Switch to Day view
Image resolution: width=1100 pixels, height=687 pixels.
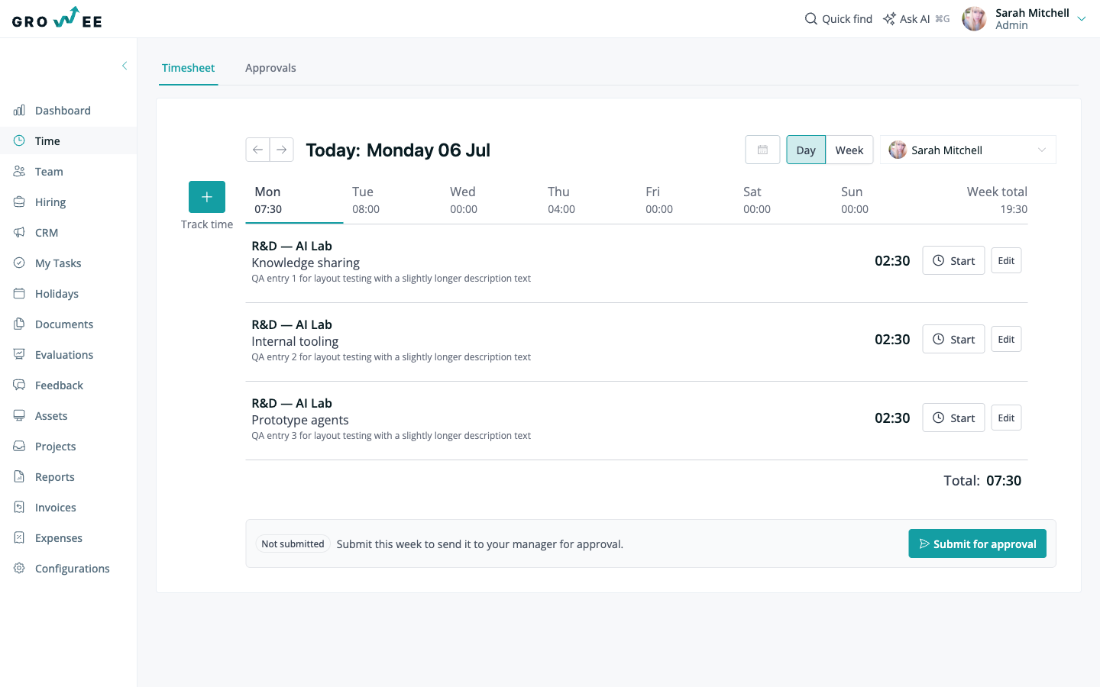tap(806, 150)
